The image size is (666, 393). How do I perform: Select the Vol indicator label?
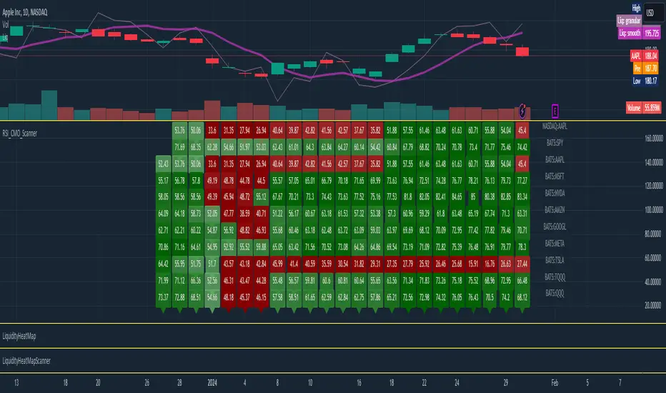point(6,24)
